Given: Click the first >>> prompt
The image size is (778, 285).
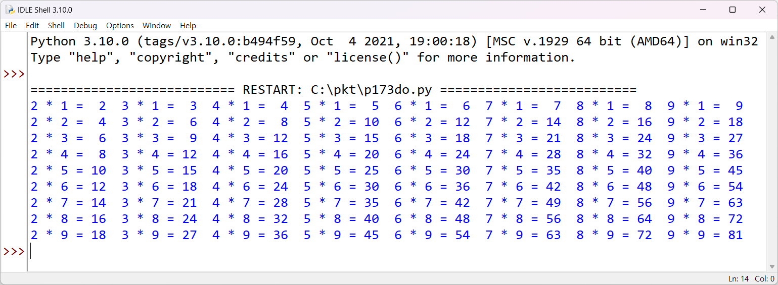Looking at the screenshot, I should [14, 74].
